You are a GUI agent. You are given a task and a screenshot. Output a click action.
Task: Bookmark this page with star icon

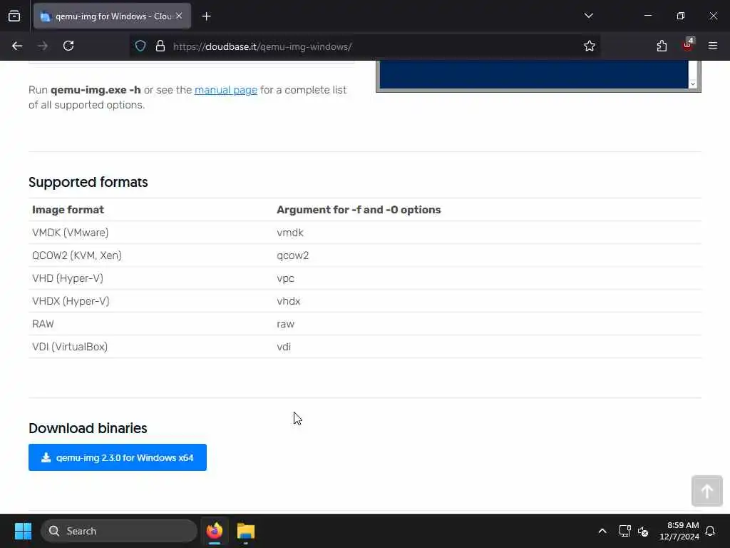[590, 46]
